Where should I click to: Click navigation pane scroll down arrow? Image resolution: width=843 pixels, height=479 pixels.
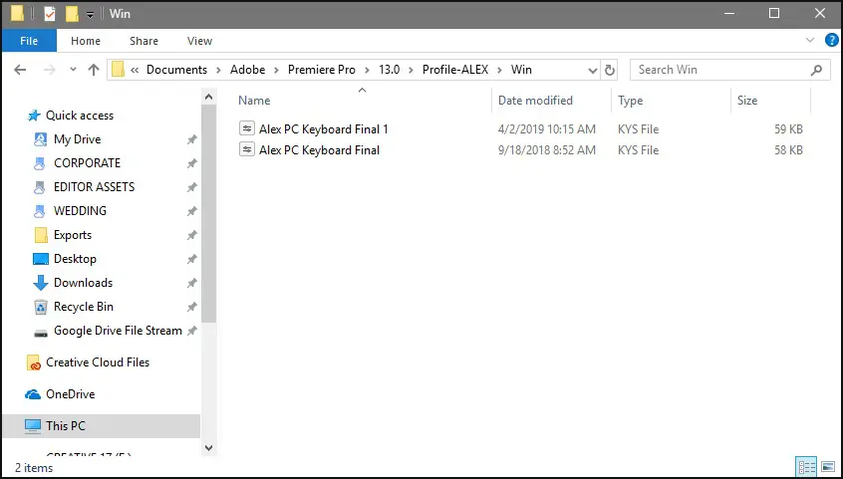coord(209,447)
